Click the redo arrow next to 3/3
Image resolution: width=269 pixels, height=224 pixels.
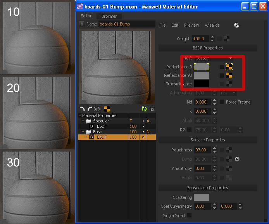tap(90, 109)
